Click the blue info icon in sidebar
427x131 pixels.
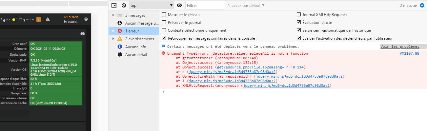tap(120, 47)
